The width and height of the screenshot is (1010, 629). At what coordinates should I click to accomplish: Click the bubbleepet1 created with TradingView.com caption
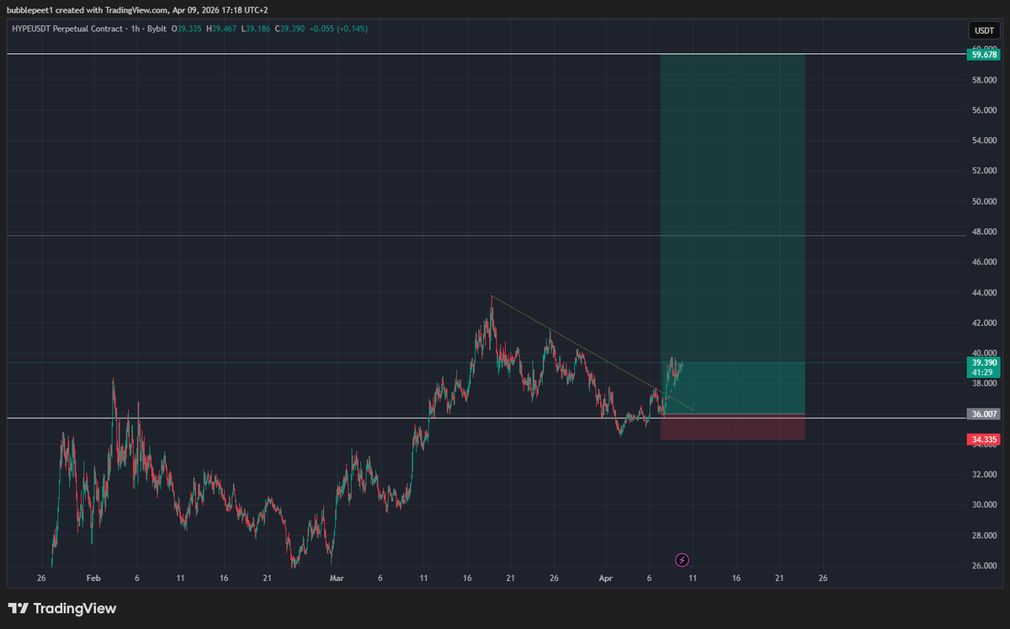(x=139, y=10)
